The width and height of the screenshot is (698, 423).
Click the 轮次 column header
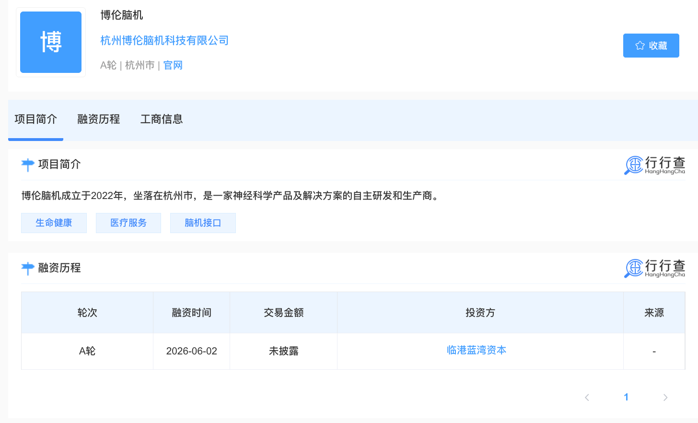point(87,313)
